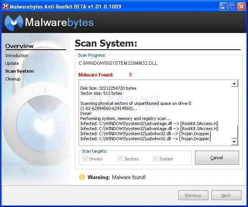Image resolution: width=248 pixels, height=207 pixels.
Task: Click the malware count value 5
Action: pyautogui.click(x=130, y=75)
